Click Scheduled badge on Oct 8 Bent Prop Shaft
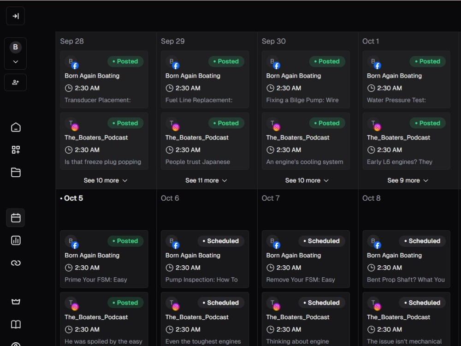 click(x=422, y=241)
